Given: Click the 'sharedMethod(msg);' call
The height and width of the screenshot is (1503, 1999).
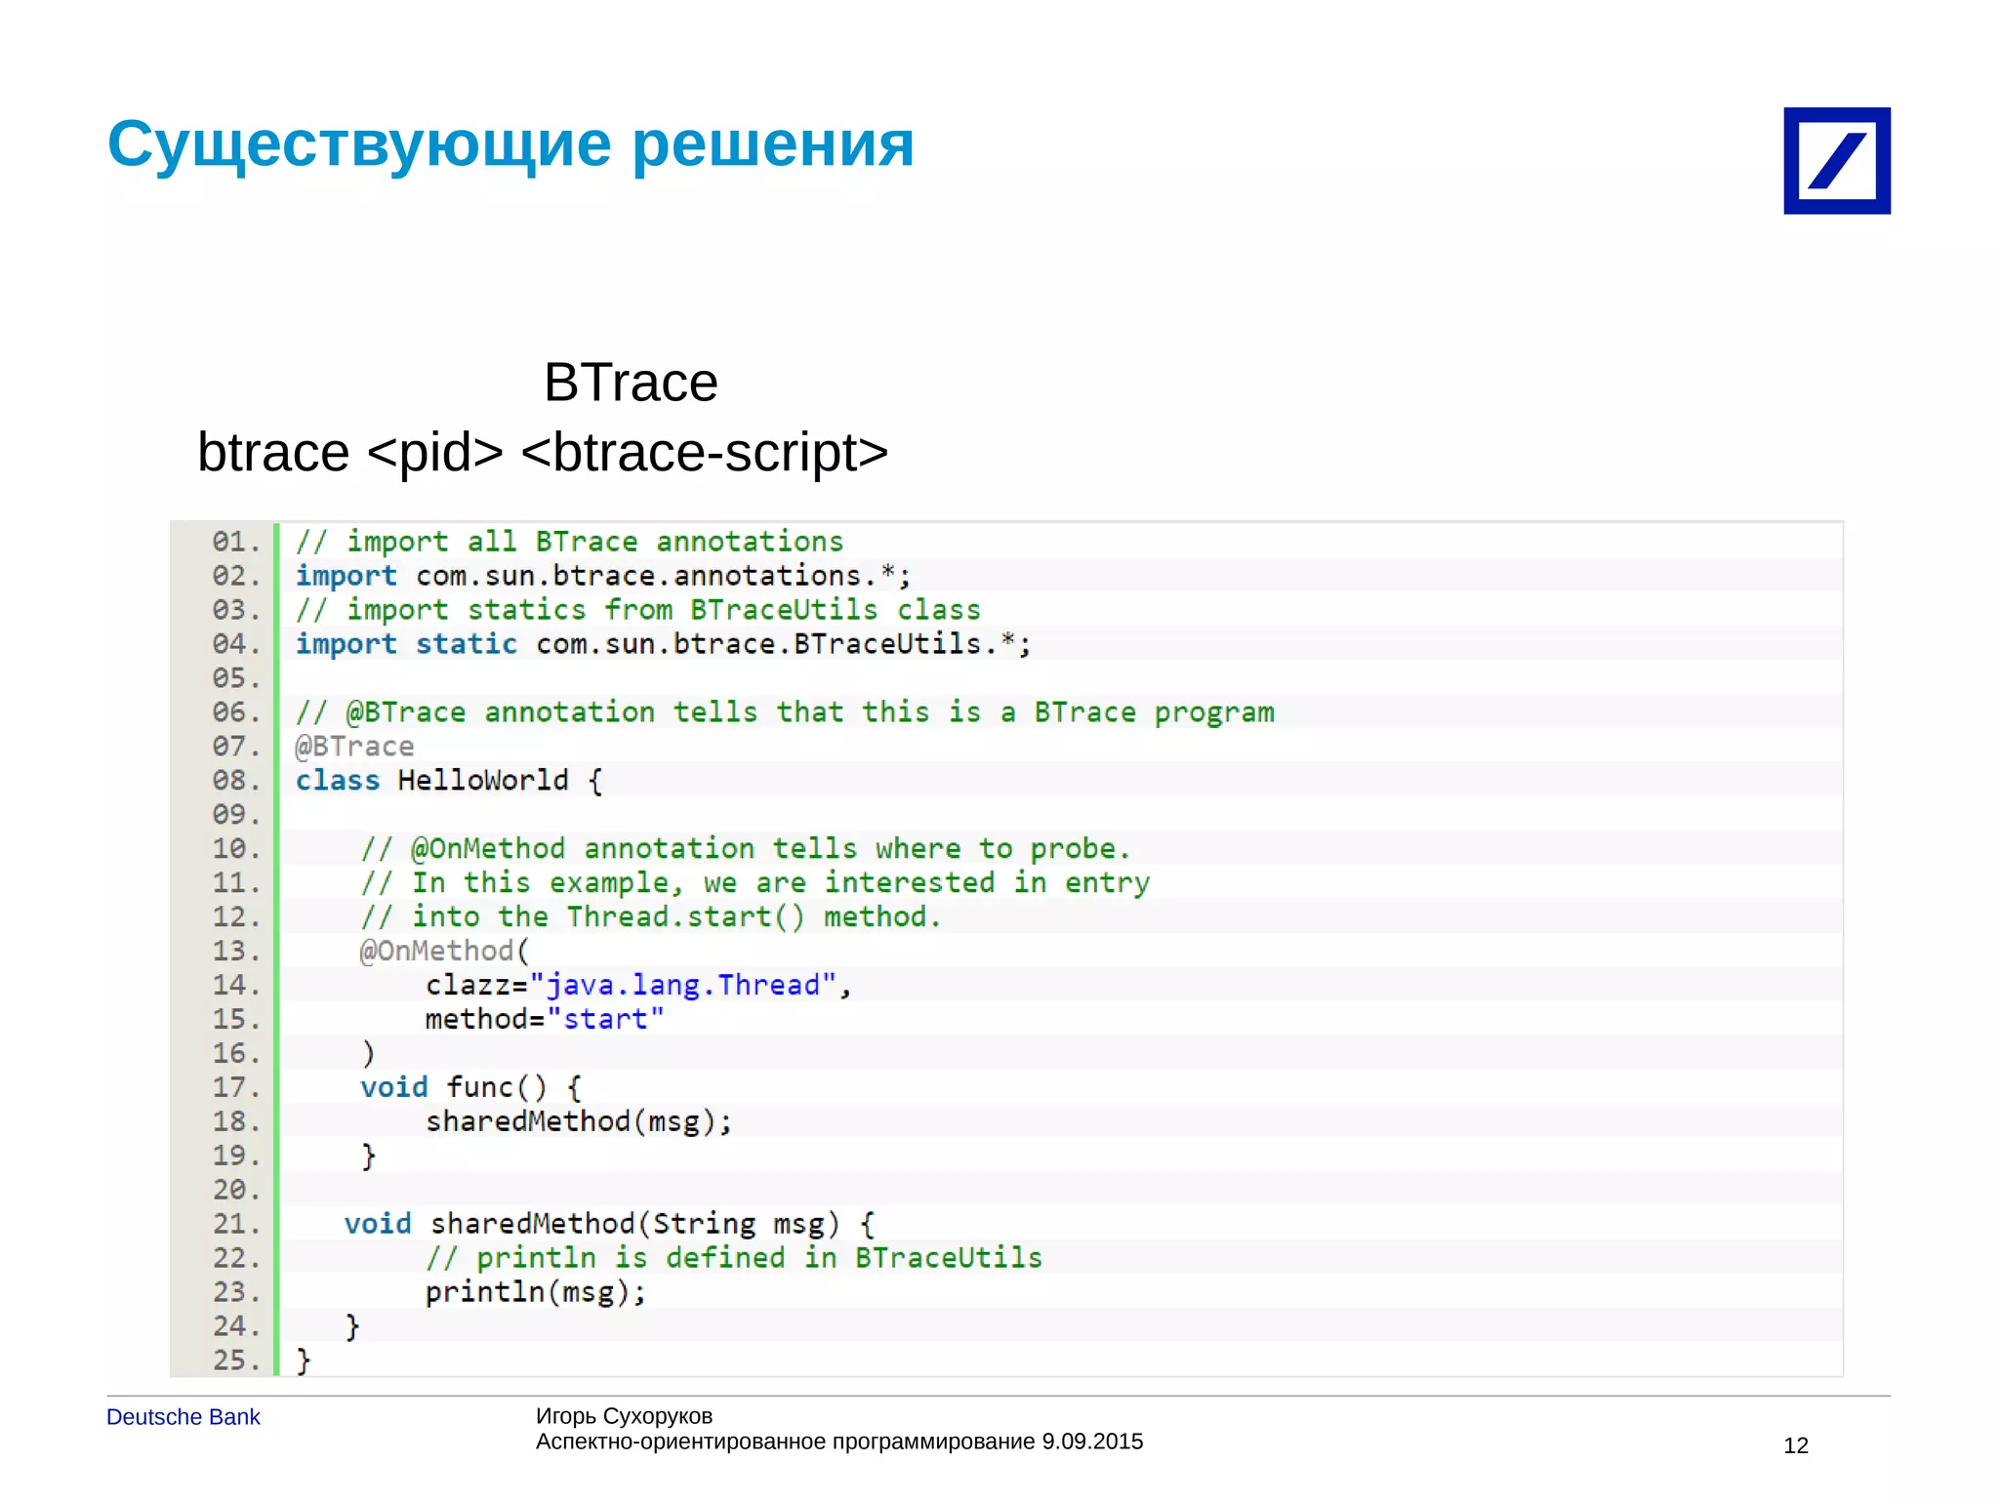Looking at the screenshot, I should 579,1122.
